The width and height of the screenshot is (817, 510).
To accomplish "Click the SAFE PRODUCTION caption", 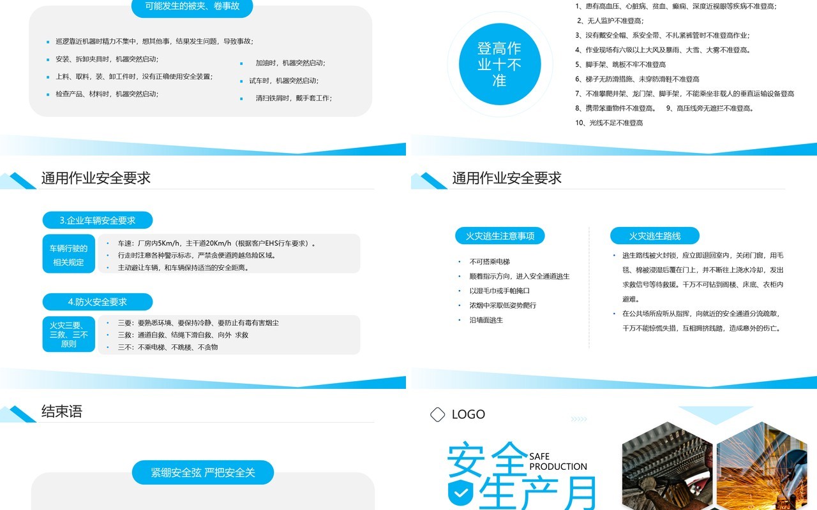I will coord(558,462).
